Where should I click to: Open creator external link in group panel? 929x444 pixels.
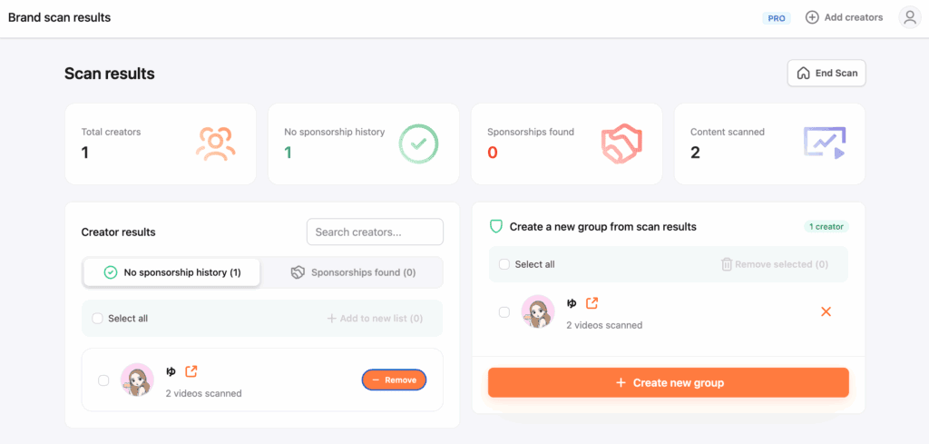click(592, 303)
